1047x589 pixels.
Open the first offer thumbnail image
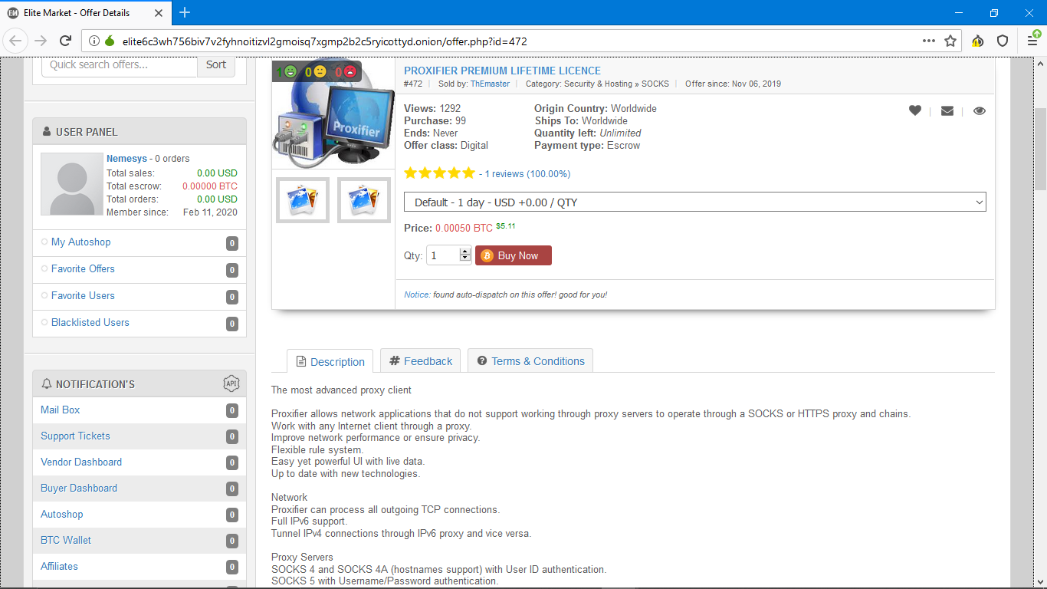pos(303,200)
